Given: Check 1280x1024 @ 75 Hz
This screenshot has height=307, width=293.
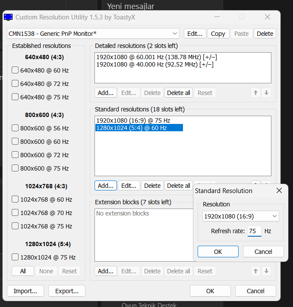Looking at the screenshot, I should point(15,257).
